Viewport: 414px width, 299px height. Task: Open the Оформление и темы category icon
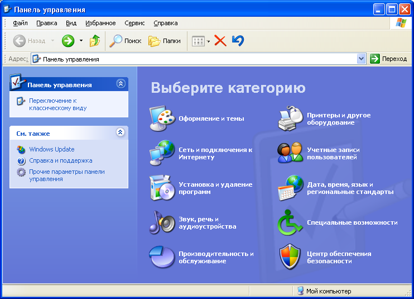tap(162, 118)
